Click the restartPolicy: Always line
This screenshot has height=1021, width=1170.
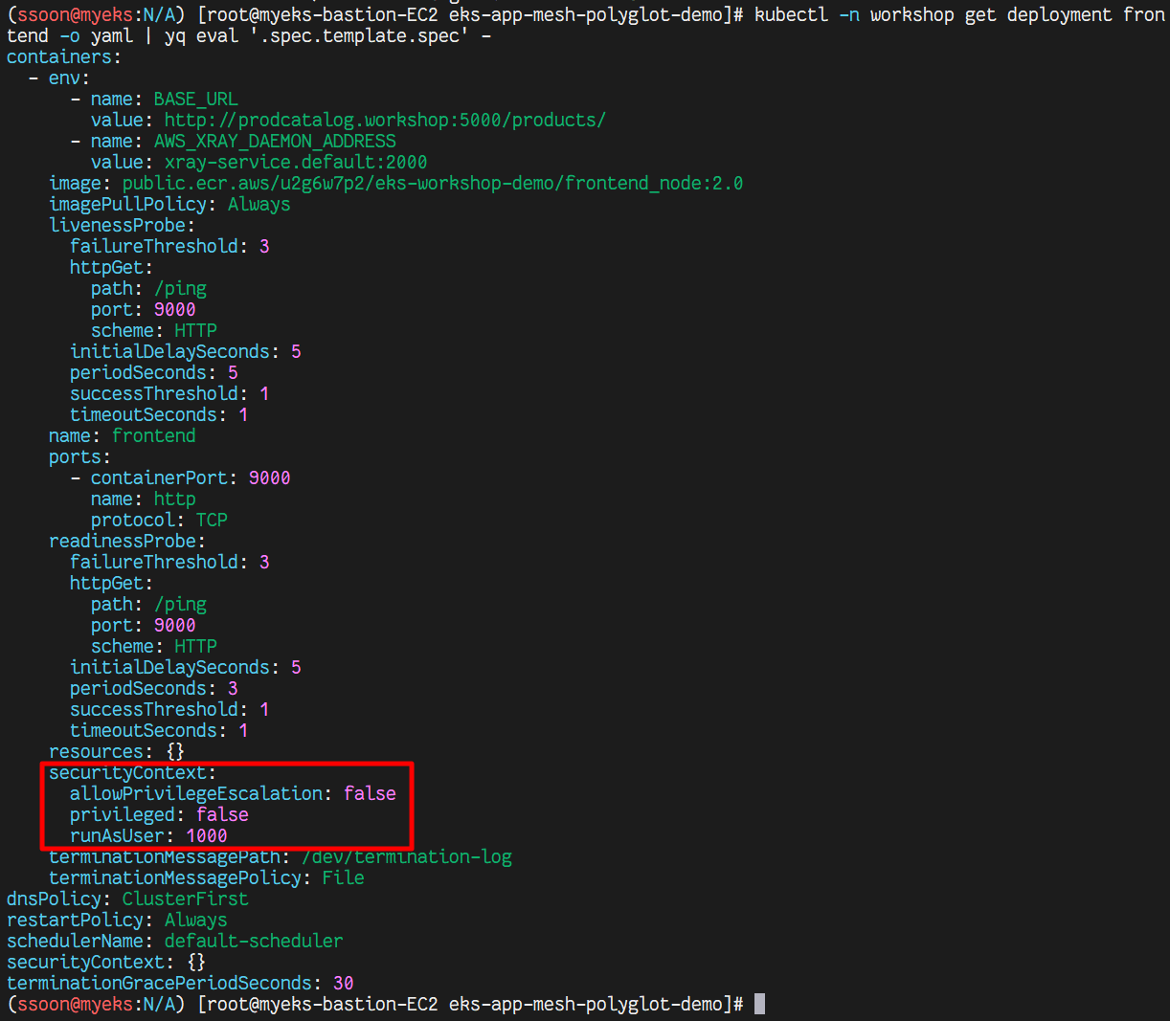[x=117, y=921]
